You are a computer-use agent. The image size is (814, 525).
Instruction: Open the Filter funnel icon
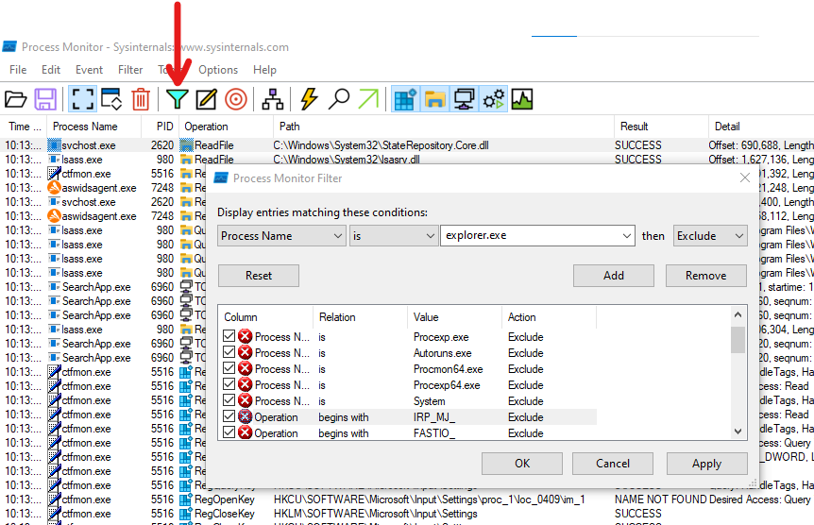177,99
